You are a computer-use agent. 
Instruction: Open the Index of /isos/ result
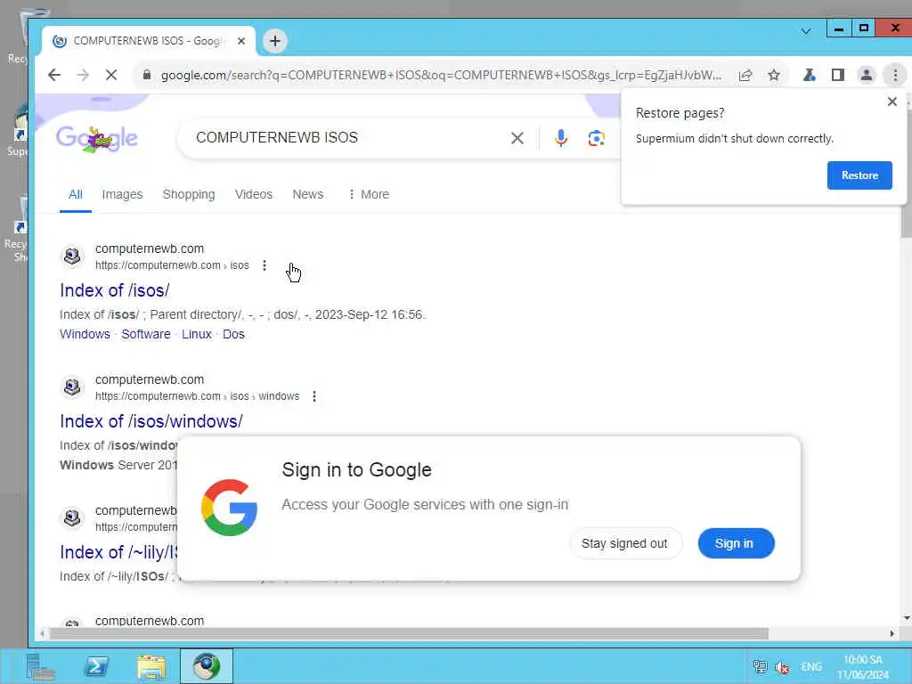pos(115,290)
